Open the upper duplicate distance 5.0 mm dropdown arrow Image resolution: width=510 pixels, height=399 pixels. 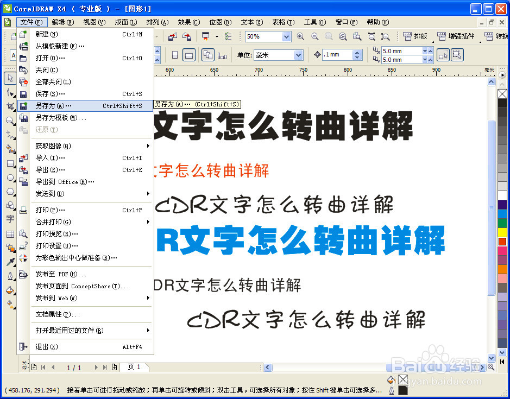point(425,51)
